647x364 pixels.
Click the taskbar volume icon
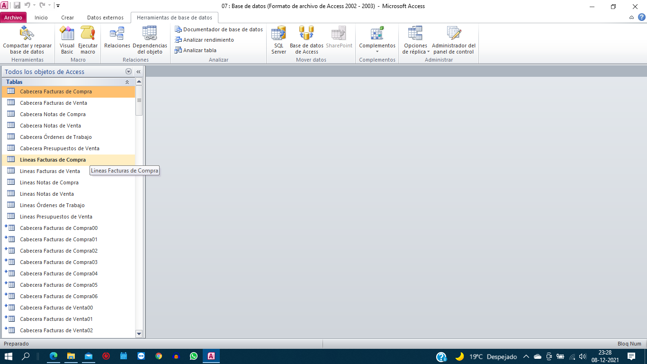pyautogui.click(x=583, y=356)
